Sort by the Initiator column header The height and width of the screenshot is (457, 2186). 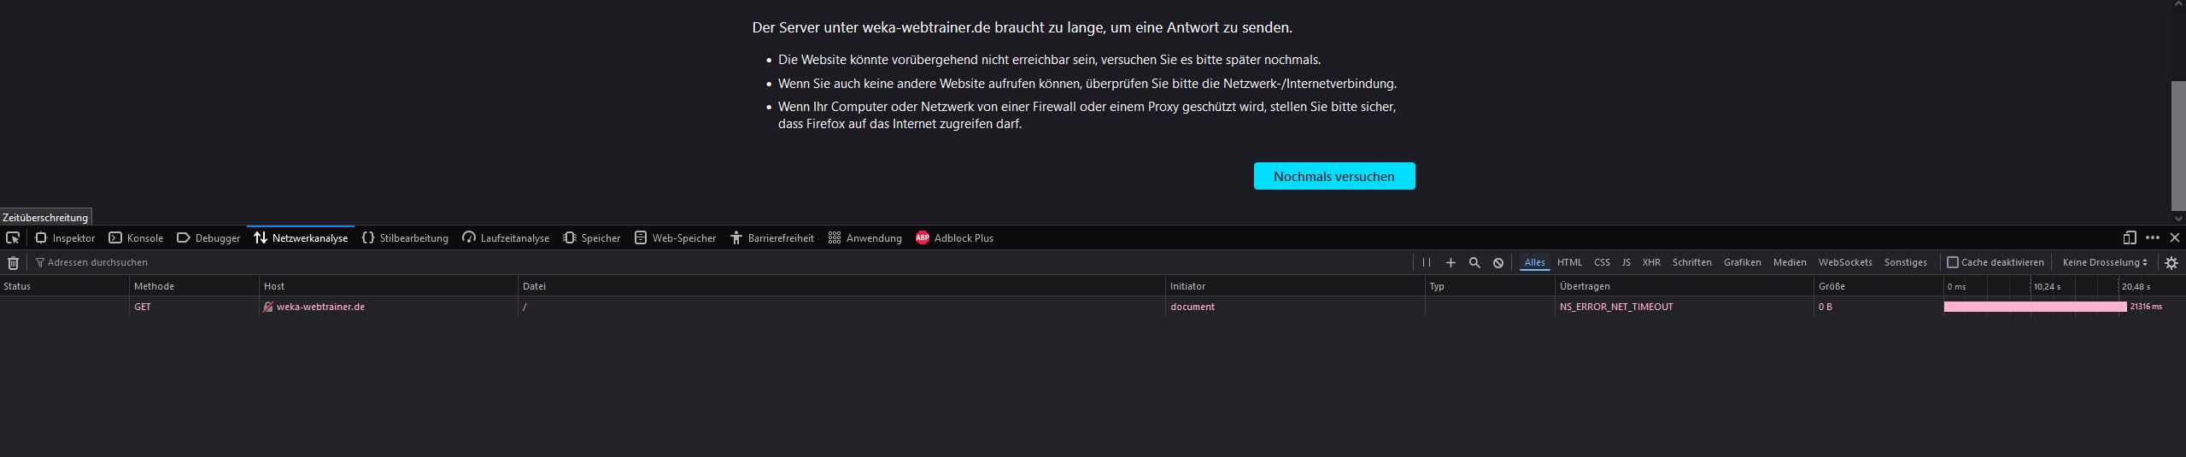[1295, 286]
